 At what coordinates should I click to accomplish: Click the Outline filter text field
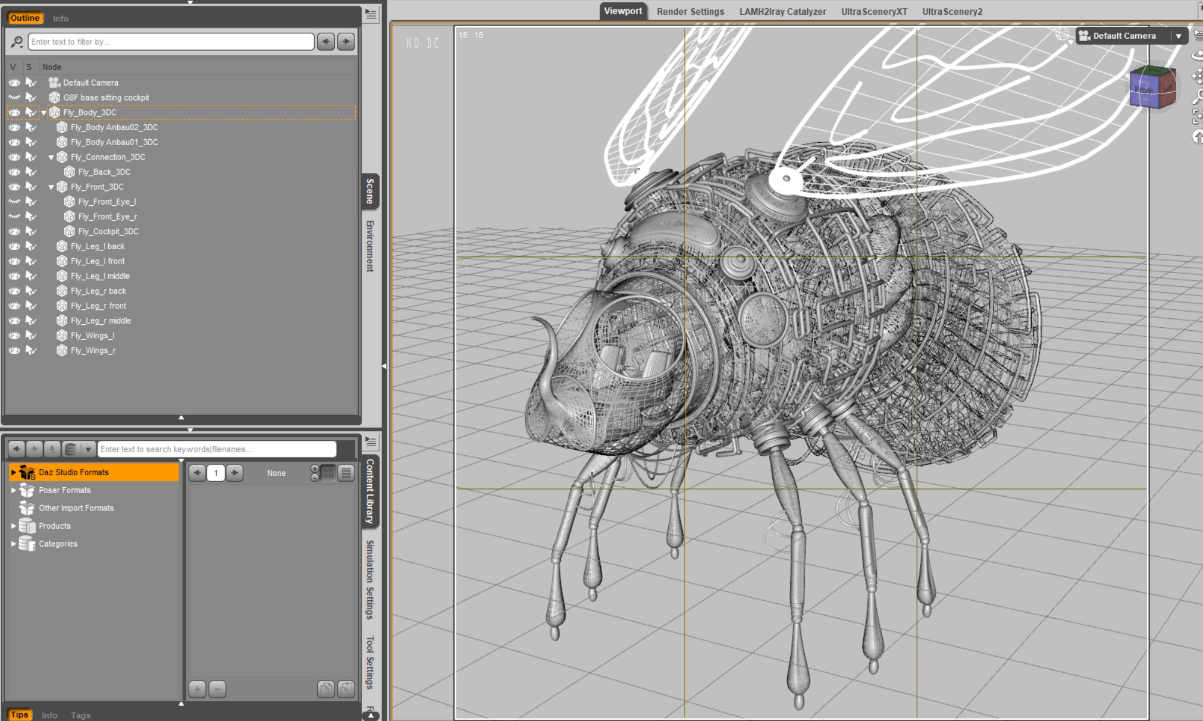[x=171, y=42]
